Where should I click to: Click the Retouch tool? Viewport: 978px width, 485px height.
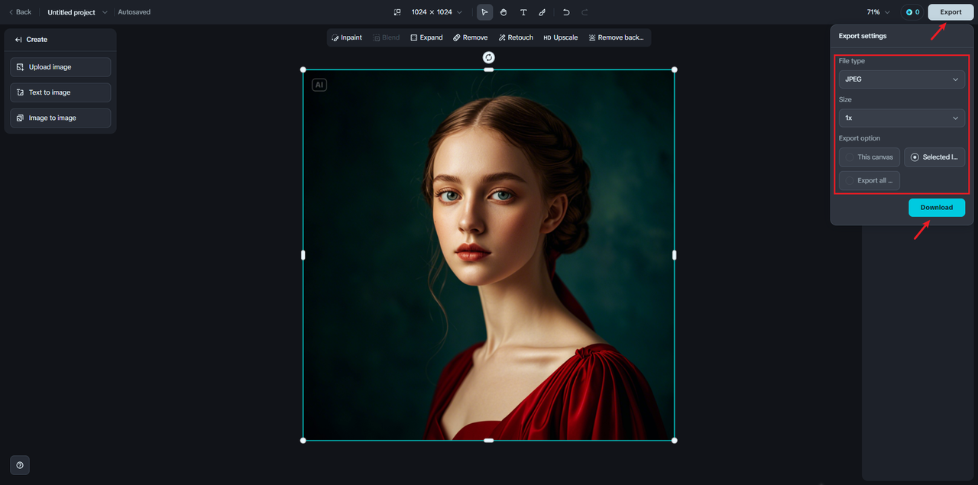click(516, 37)
